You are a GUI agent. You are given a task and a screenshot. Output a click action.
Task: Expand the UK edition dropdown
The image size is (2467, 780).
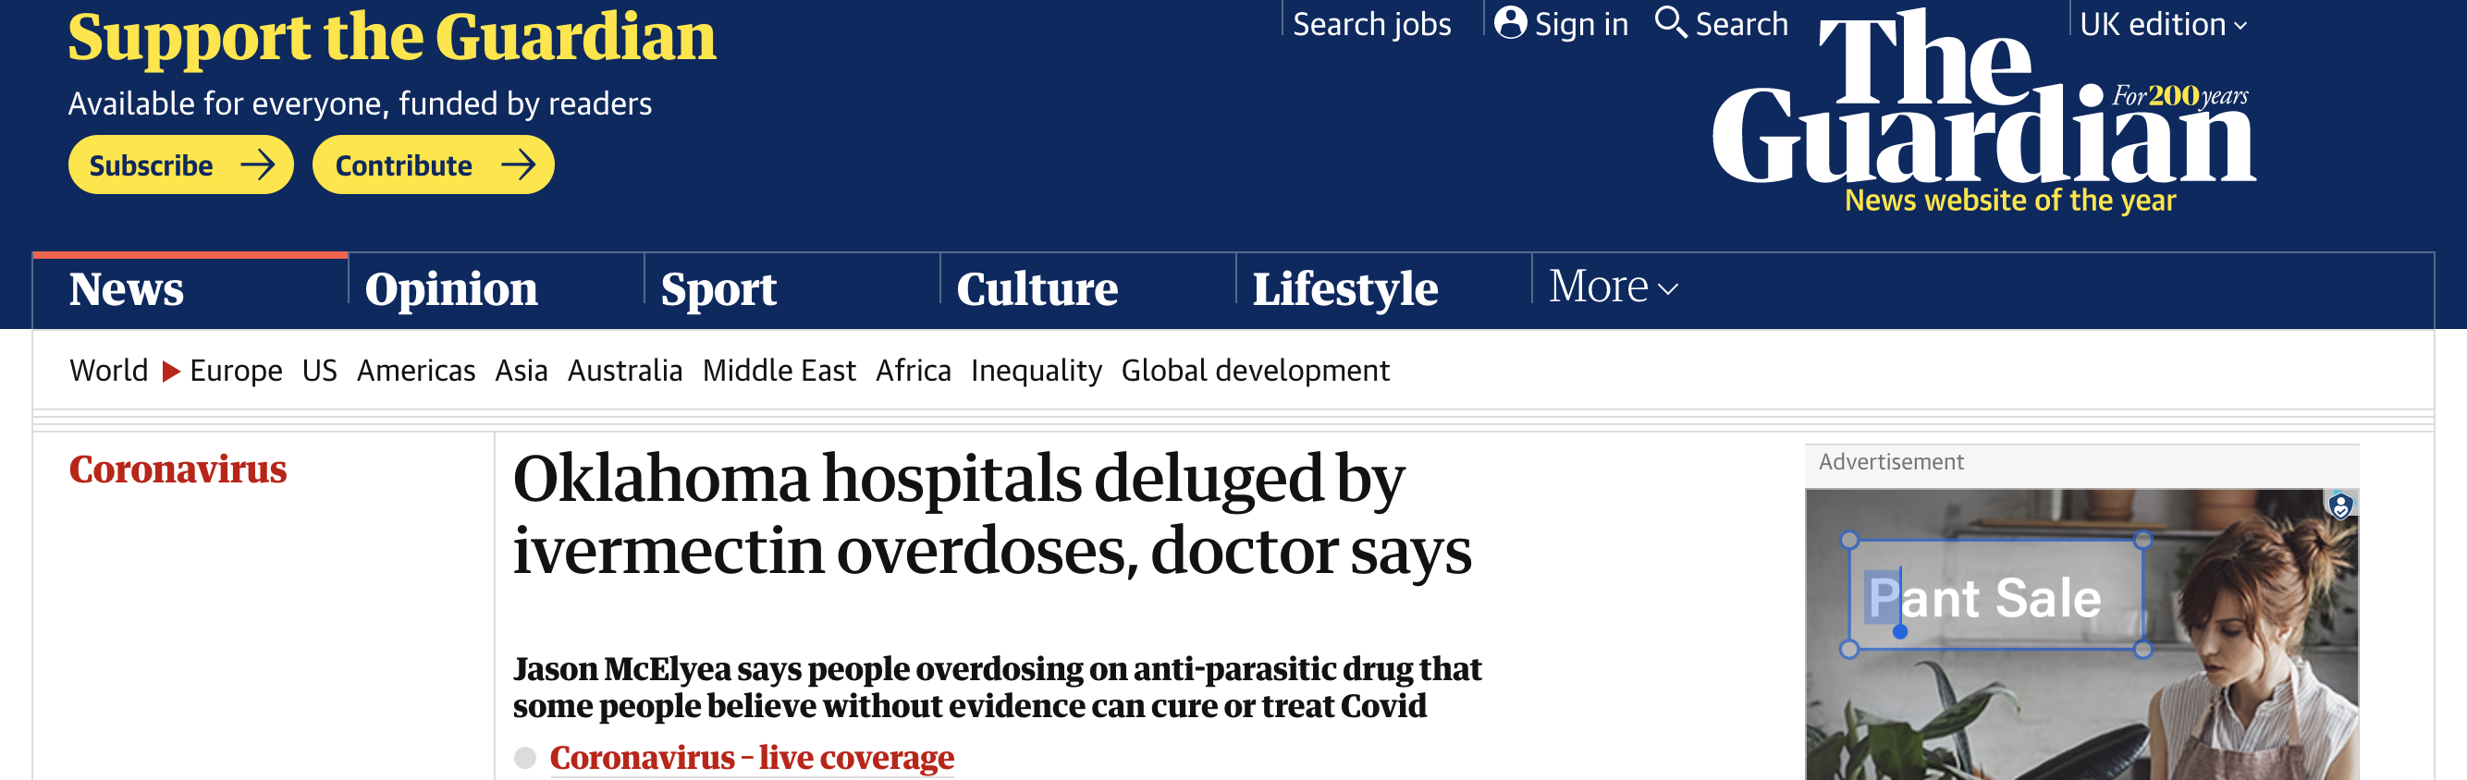click(x=2162, y=25)
